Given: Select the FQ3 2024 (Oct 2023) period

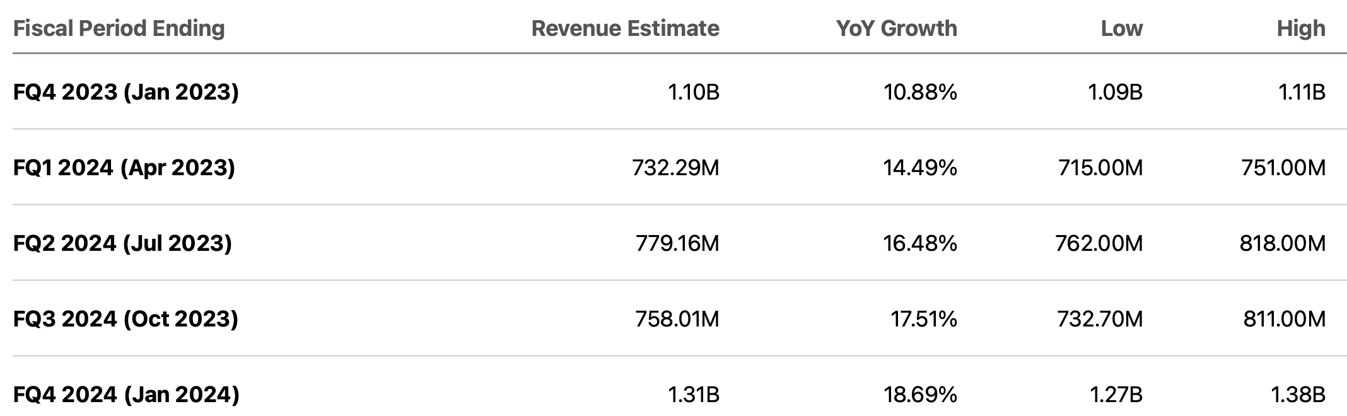Looking at the screenshot, I should (125, 319).
